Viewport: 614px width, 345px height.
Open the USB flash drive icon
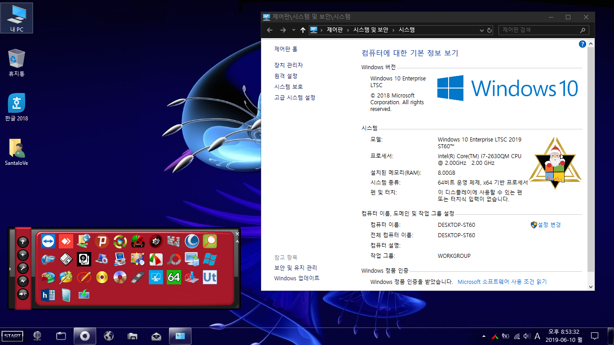click(138, 277)
